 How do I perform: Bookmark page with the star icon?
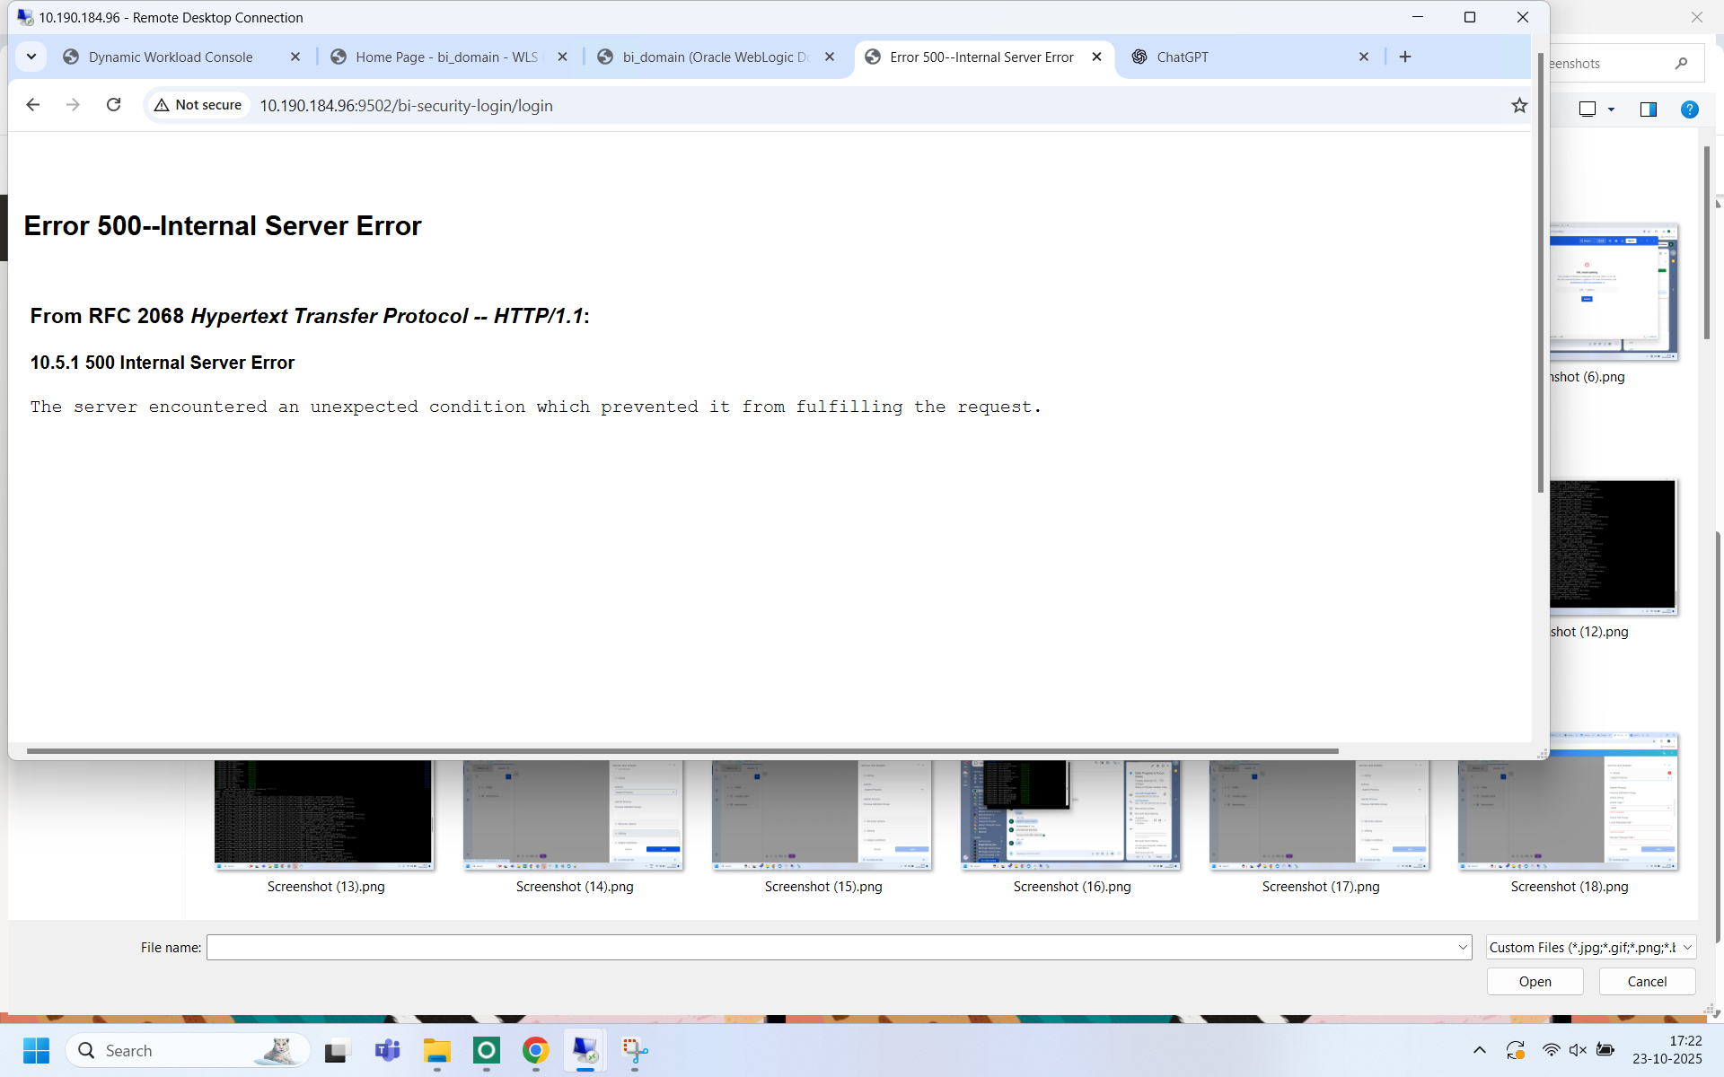[x=1518, y=105]
